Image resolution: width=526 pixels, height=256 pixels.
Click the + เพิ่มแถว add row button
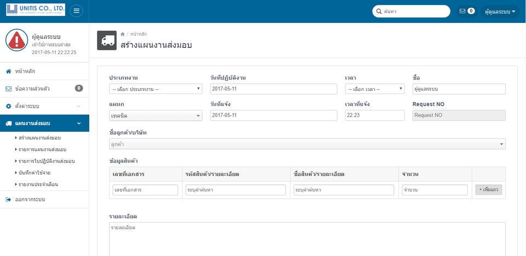click(x=488, y=190)
